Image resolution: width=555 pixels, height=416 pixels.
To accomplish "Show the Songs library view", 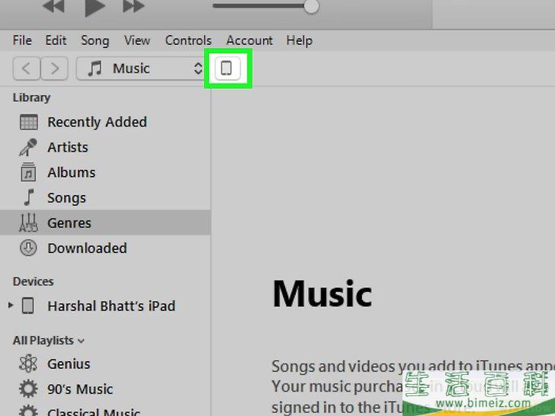I will click(x=66, y=198).
